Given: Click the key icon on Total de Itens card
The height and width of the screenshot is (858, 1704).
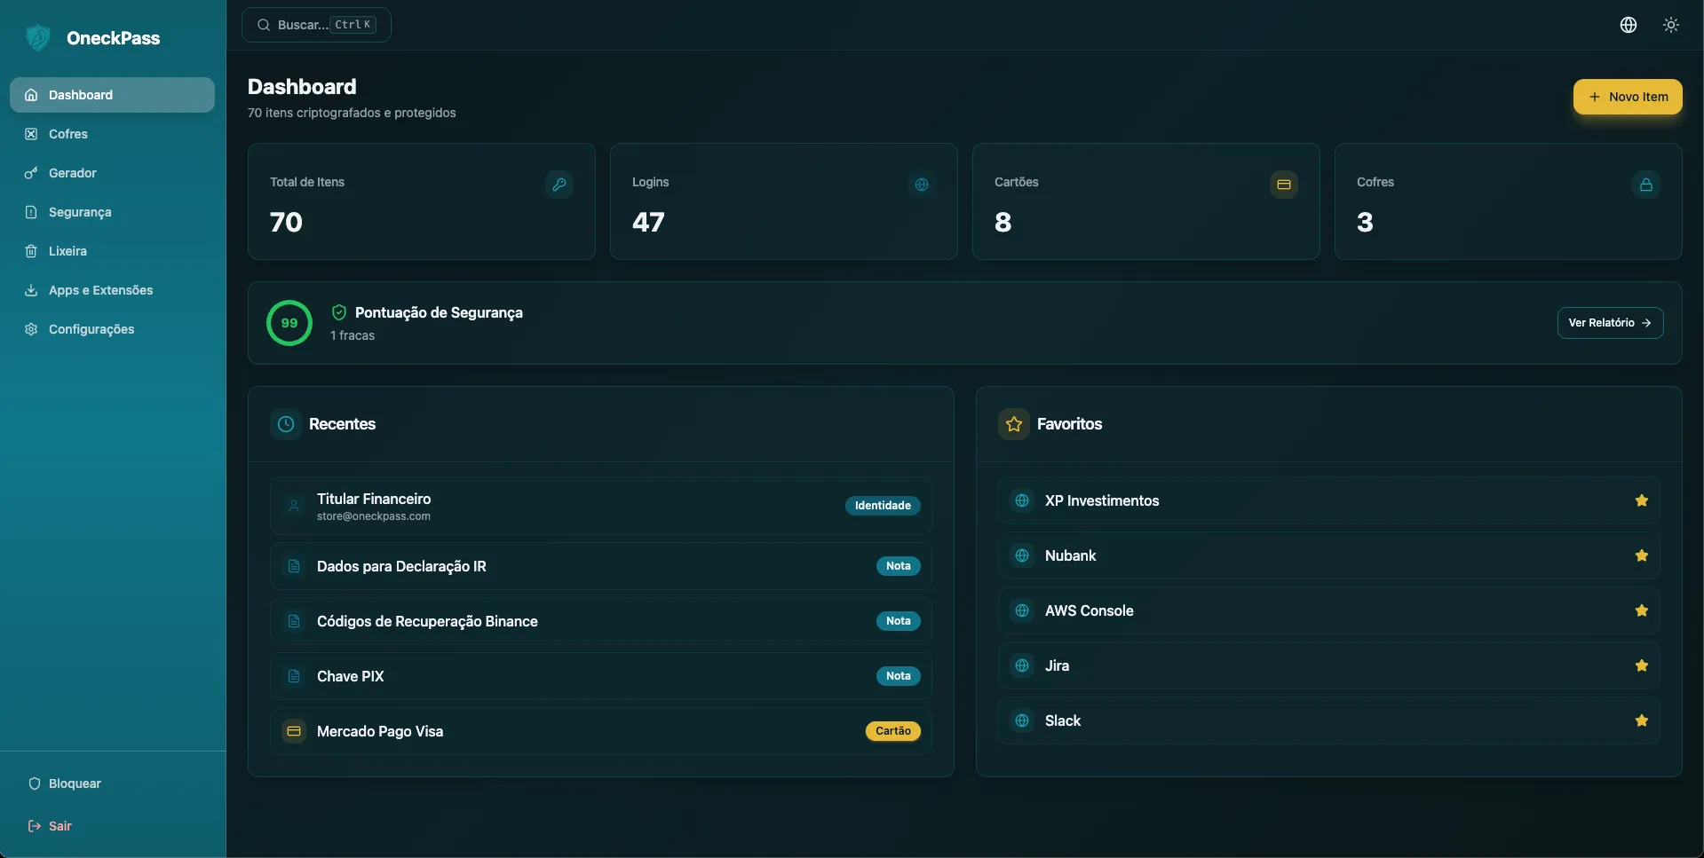Looking at the screenshot, I should tap(559, 184).
